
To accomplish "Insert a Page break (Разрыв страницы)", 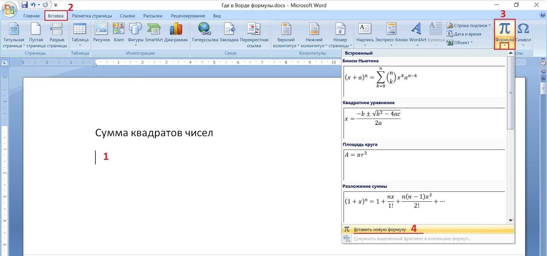I will [57, 35].
